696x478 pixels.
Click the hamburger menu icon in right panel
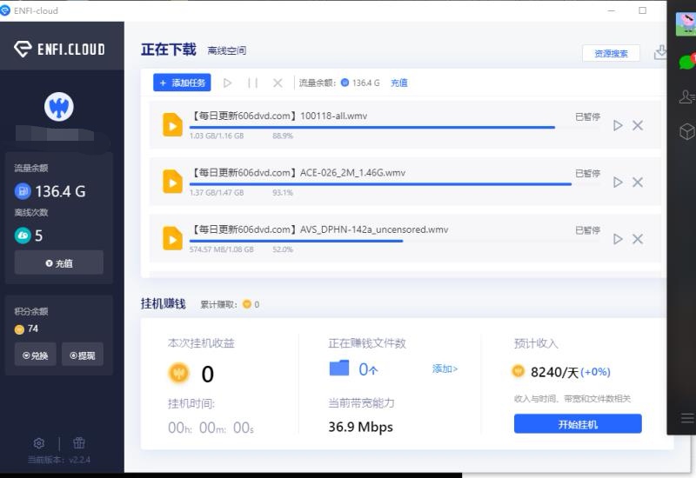click(x=687, y=418)
